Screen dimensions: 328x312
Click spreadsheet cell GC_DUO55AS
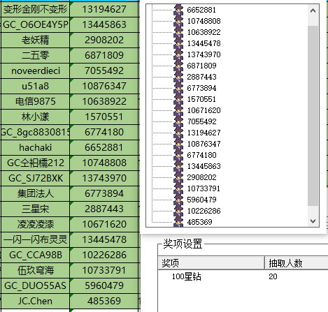coord(36,285)
